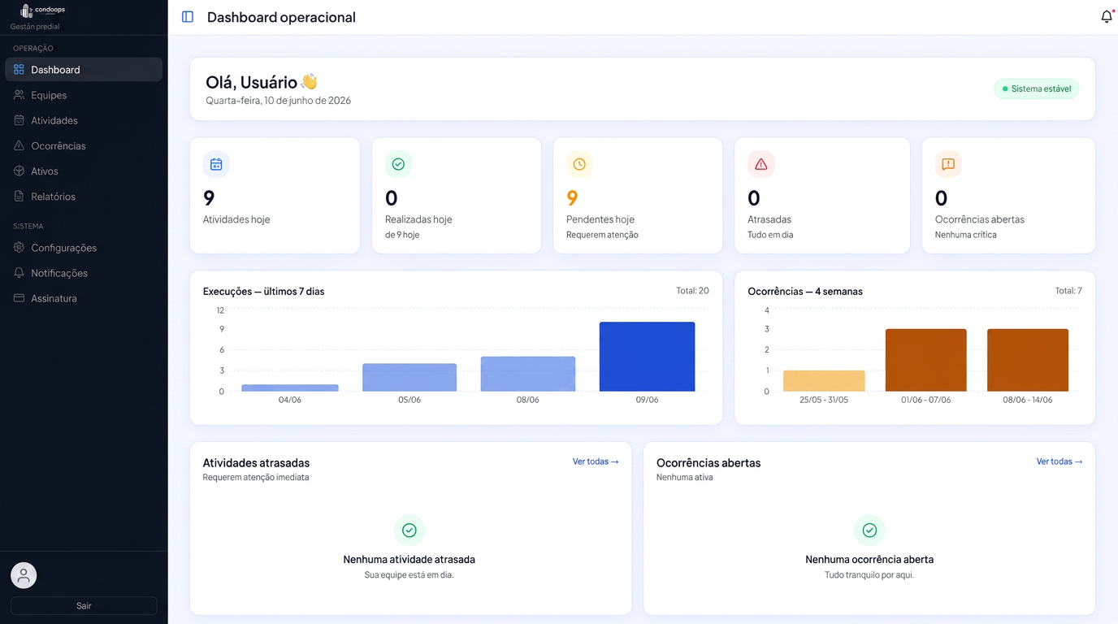Click Ver todas for Ocorrências abertas
The image size is (1118, 624).
click(1059, 461)
